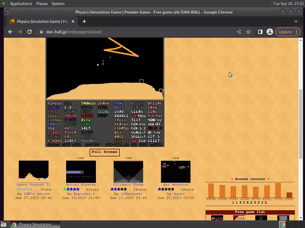This screenshot has width=305, height=228.
Task: Select the SOAPY element
Action: (70, 141)
